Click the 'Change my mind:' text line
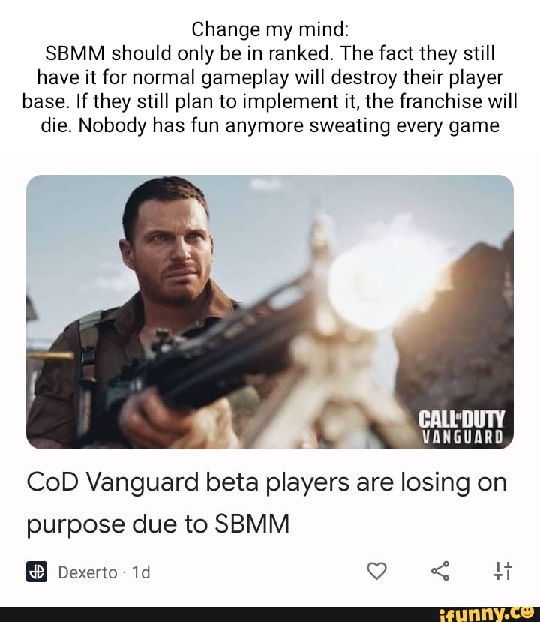Screen dimensions: 540x622 pos(270,29)
